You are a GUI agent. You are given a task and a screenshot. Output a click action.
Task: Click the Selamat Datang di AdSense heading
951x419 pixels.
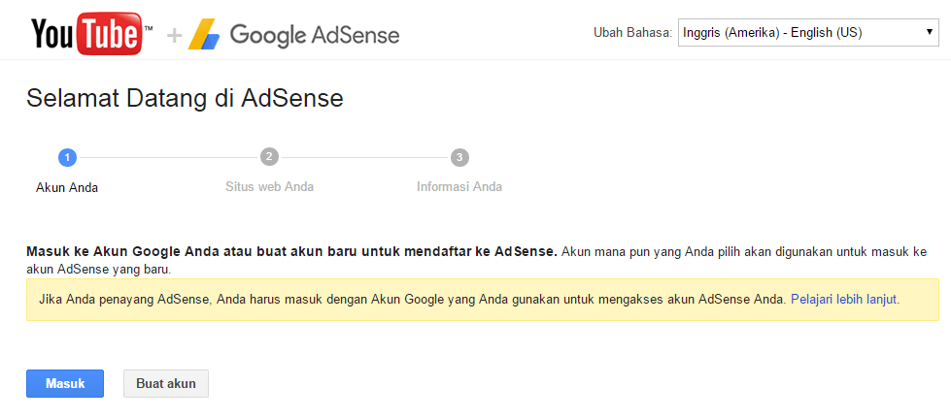point(185,98)
